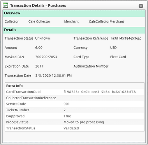This screenshot has height=145, width=148.
Task: Click the expiration date value 2011
Action: coord(39,66)
